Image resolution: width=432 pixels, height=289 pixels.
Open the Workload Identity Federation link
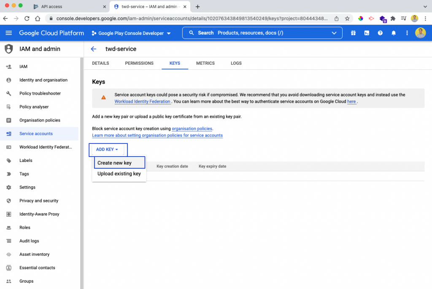point(143,101)
